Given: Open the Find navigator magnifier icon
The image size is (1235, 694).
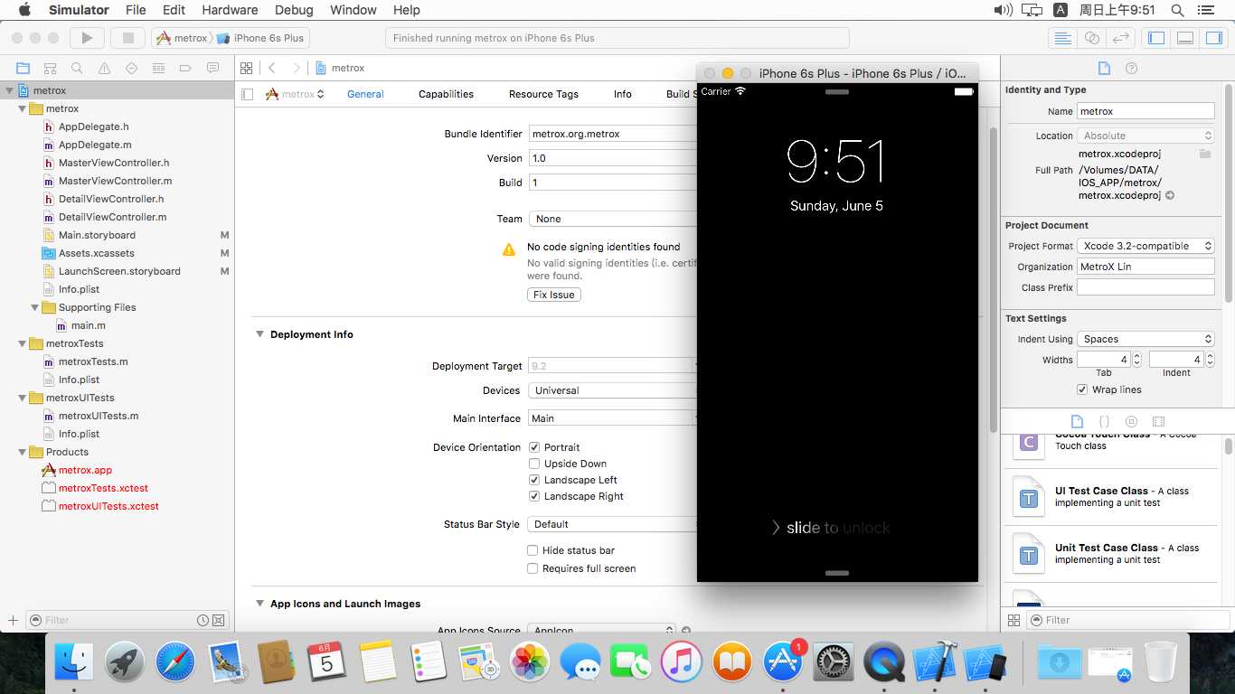Looking at the screenshot, I should [78, 68].
